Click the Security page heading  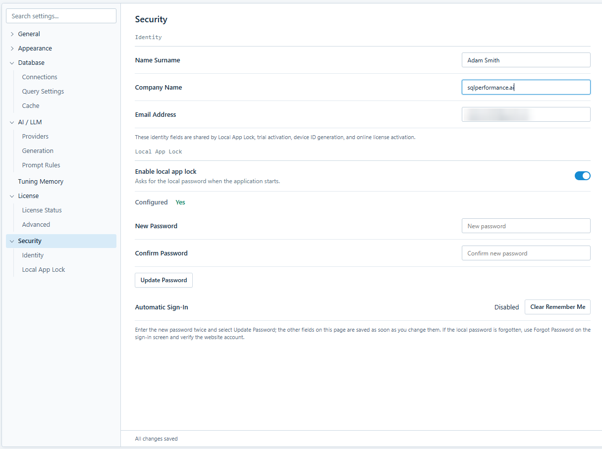(151, 19)
